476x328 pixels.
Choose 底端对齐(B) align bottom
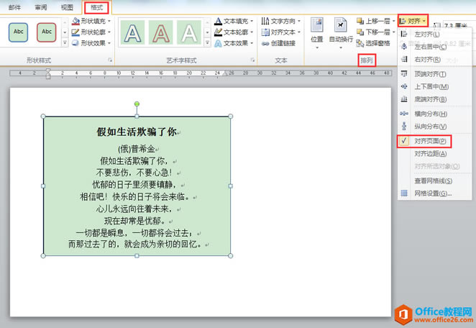click(x=435, y=99)
